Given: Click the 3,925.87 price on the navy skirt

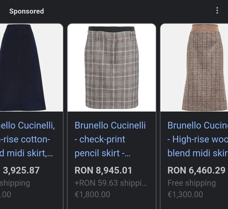Looking at the screenshot, I should coord(21,170).
